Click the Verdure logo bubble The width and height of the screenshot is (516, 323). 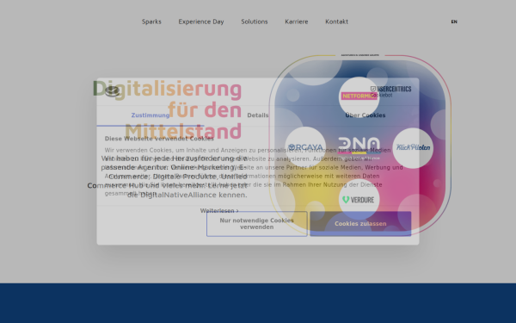click(359, 200)
